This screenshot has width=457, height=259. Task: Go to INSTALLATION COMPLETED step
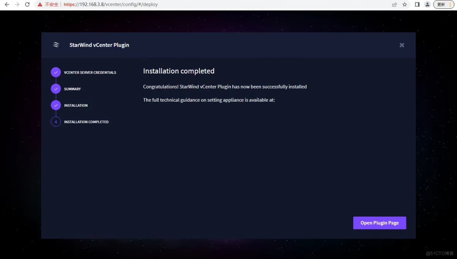(86, 122)
